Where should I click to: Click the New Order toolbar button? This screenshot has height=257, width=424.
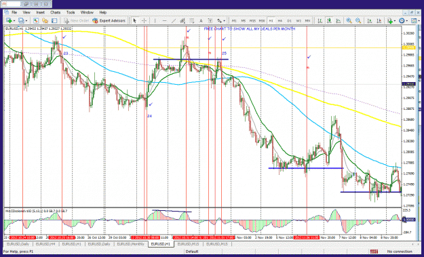pos(77,20)
